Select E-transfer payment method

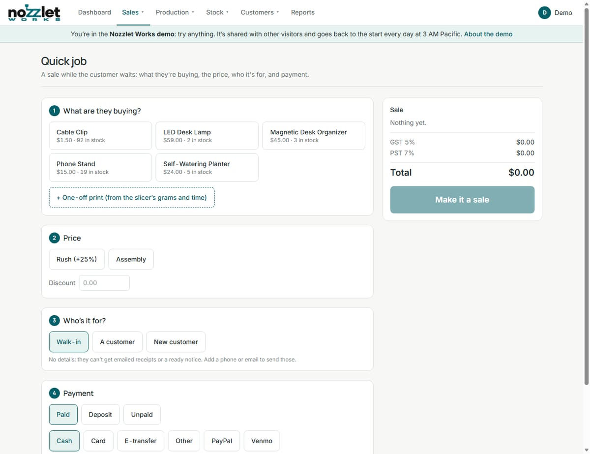click(x=141, y=441)
